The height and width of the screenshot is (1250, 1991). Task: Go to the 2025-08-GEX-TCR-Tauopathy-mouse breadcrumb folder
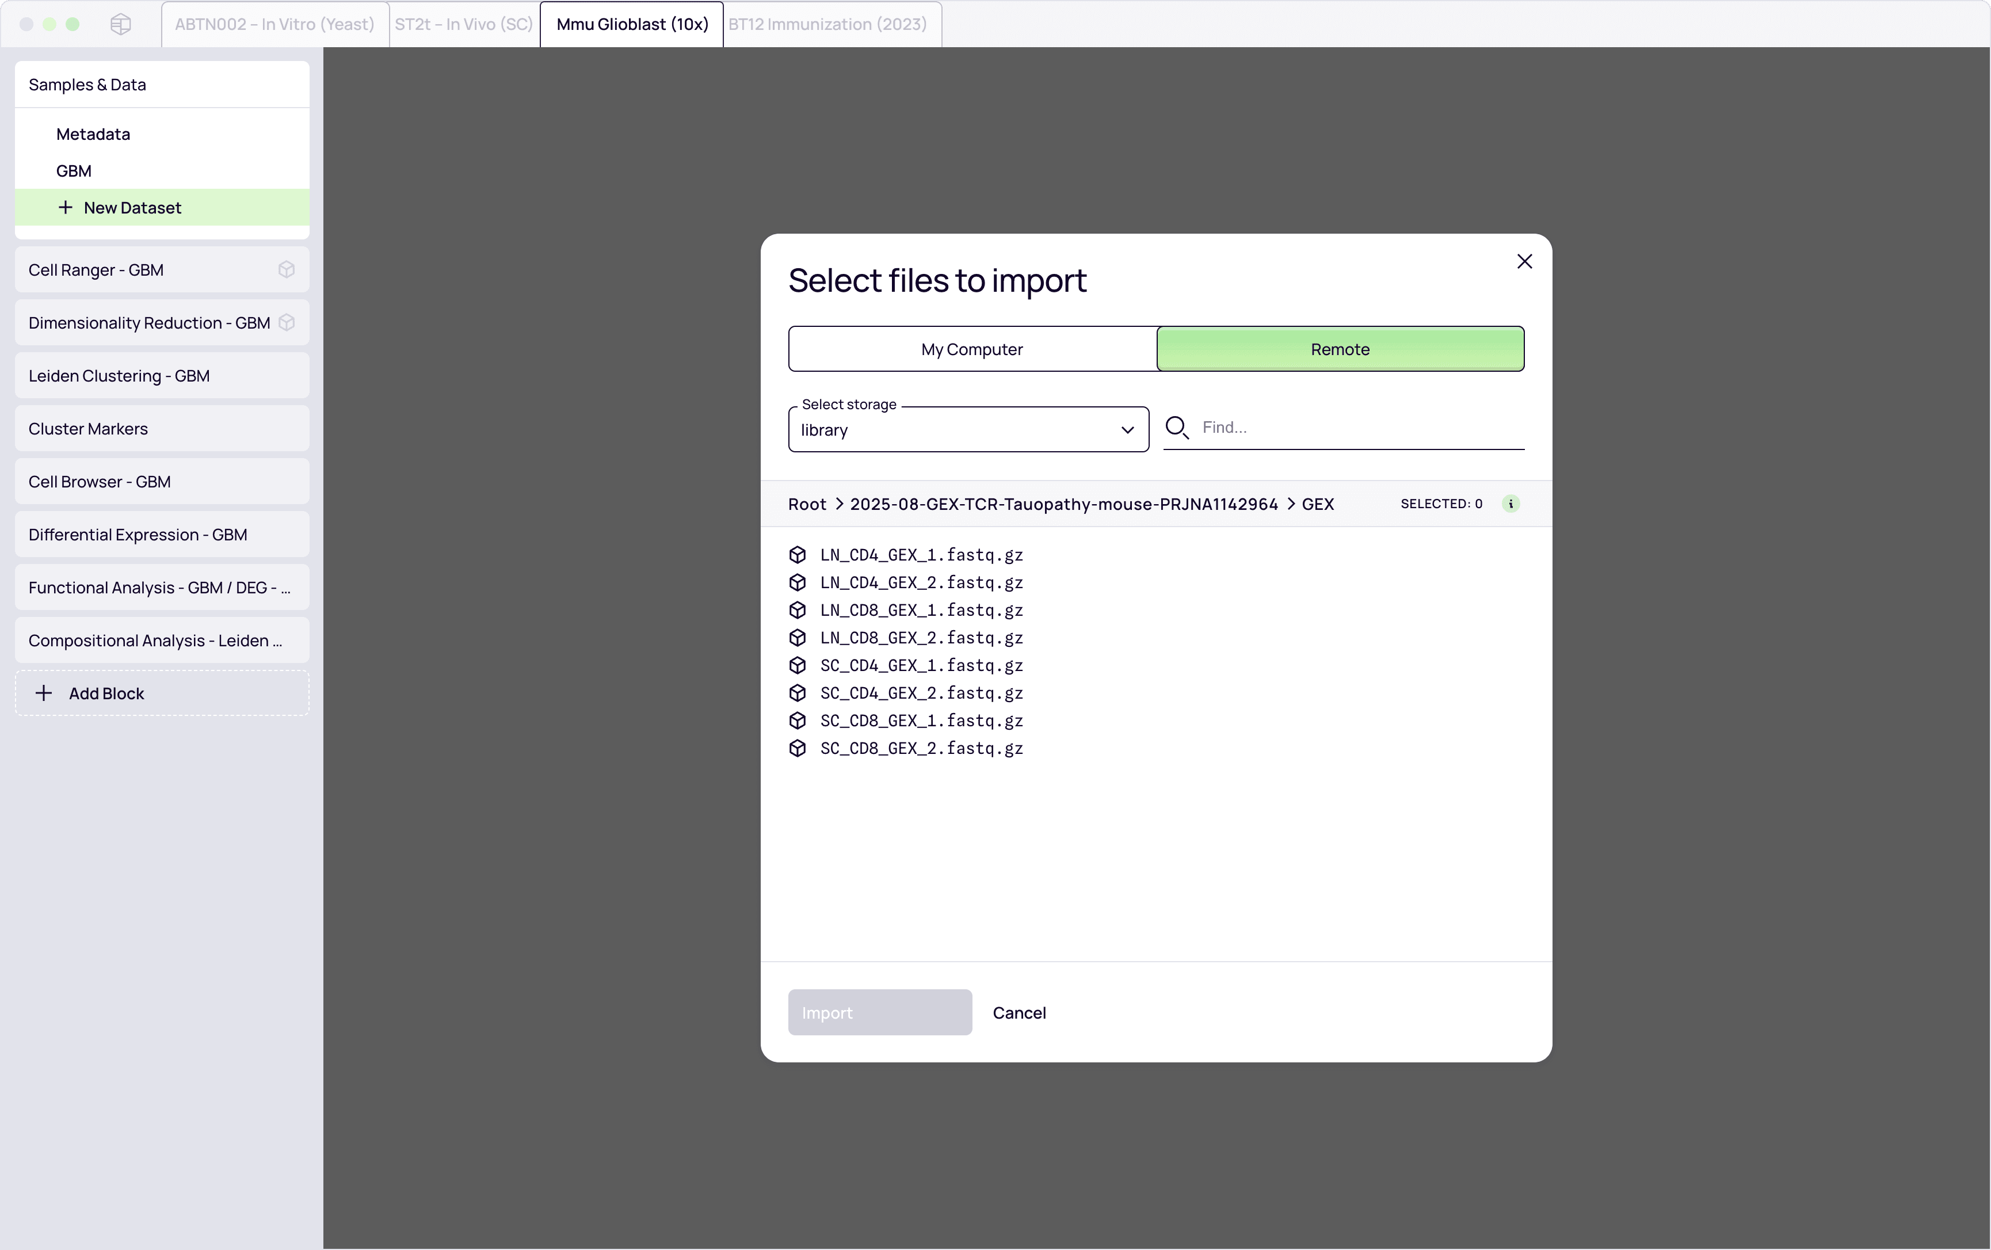click(x=1063, y=504)
